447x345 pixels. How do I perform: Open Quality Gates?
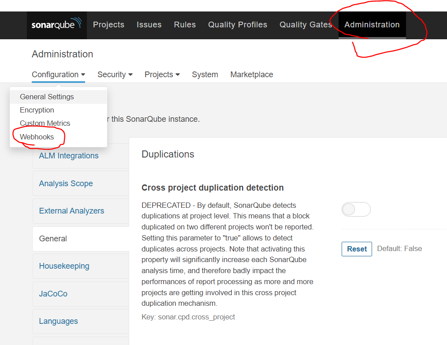point(305,25)
